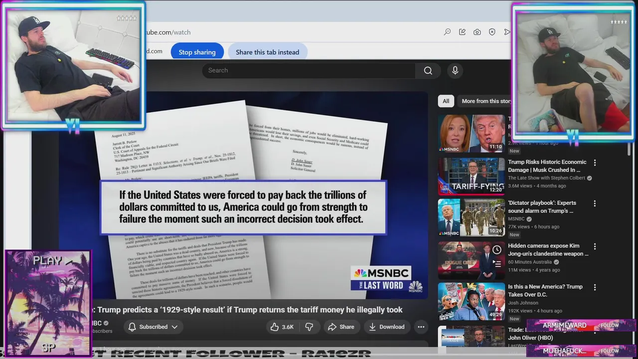Click title 'Is this a New America? Trump Takes Over D.C.'
638x359 pixels.
pos(545,291)
